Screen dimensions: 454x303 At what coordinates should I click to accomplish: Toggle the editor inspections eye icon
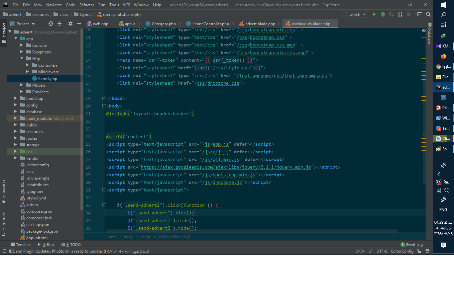pos(423,31)
